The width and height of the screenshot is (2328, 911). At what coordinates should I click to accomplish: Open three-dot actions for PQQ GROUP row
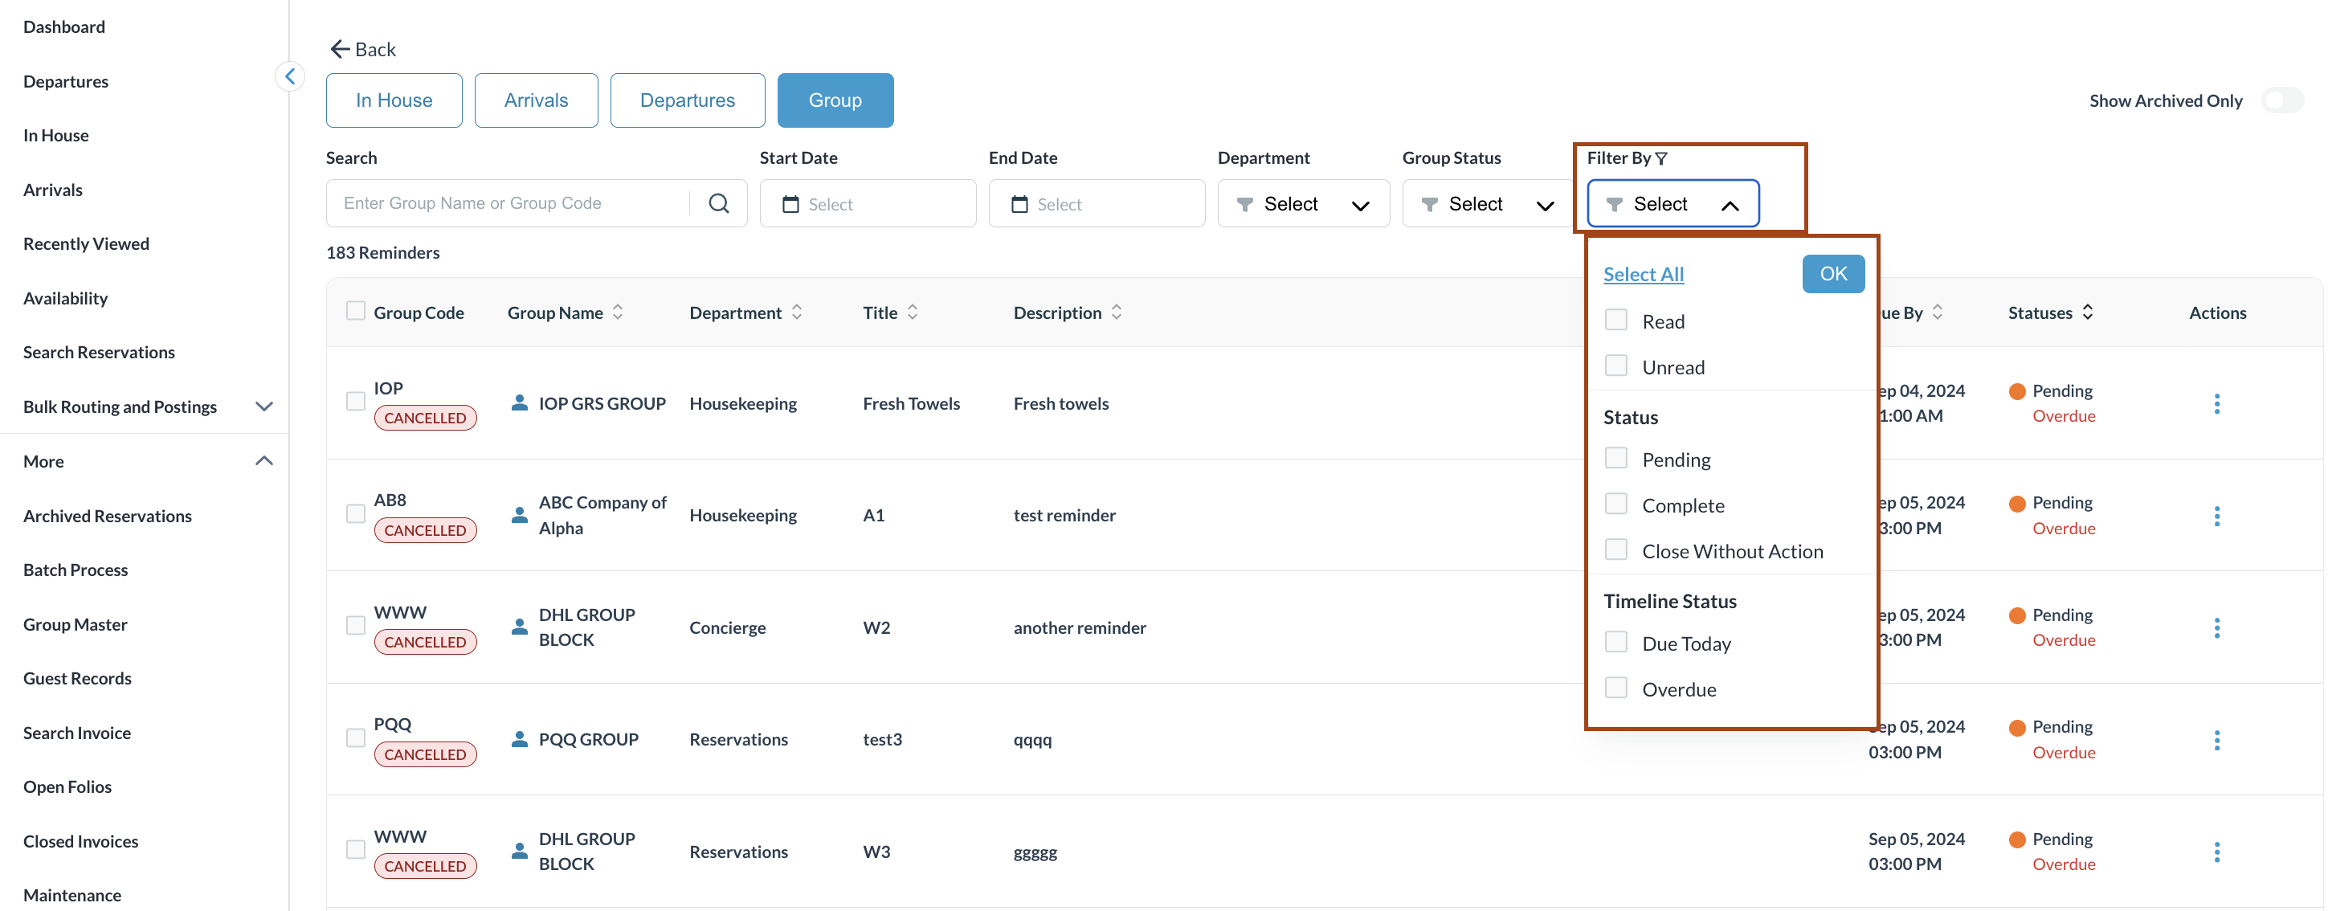[x=2216, y=740]
